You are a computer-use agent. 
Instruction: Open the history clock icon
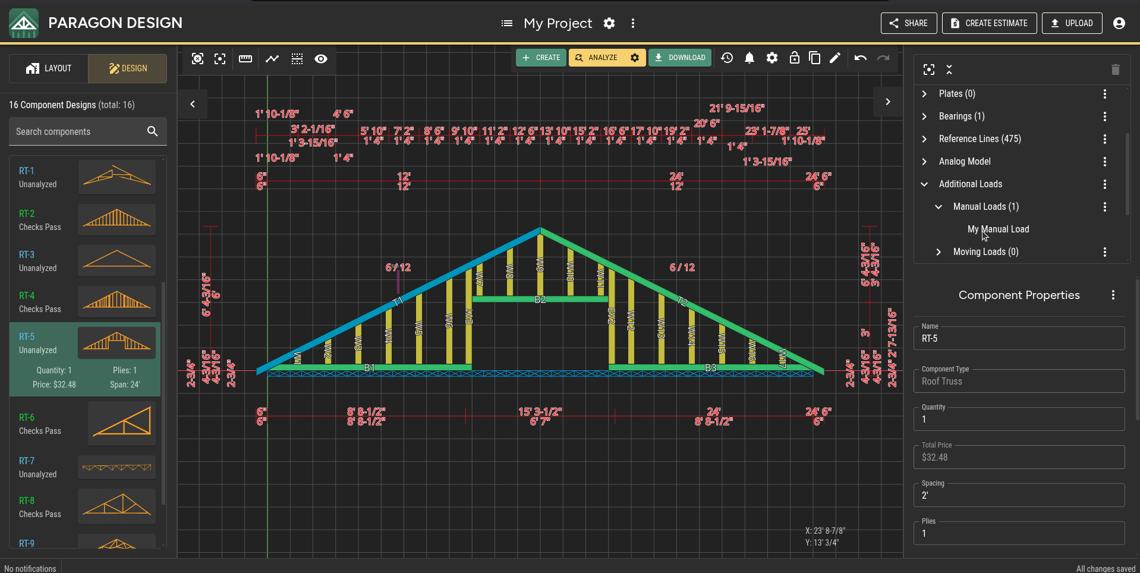[x=727, y=58]
